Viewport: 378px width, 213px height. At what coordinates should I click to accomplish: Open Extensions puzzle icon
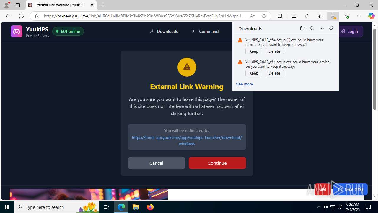click(280, 16)
